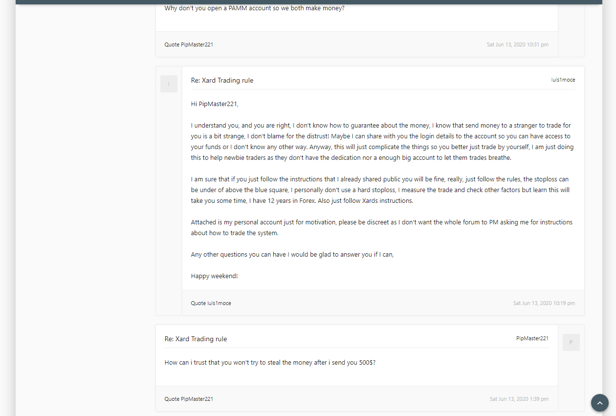The image size is (616, 416).
Task: Quote PipMaster221's PAMM account post
Action: (189, 44)
